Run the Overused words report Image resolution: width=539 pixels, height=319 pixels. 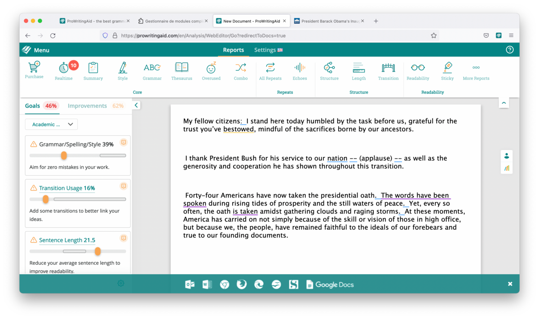pyautogui.click(x=211, y=71)
